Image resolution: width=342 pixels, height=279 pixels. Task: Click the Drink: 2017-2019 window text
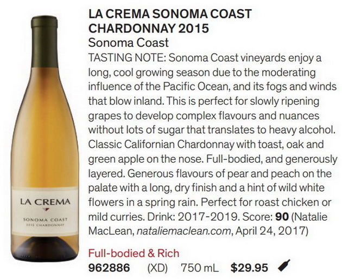click(x=192, y=217)
